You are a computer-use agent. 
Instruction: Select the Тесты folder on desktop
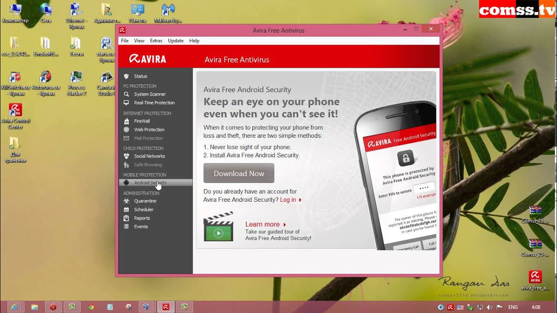coord(76,47)
